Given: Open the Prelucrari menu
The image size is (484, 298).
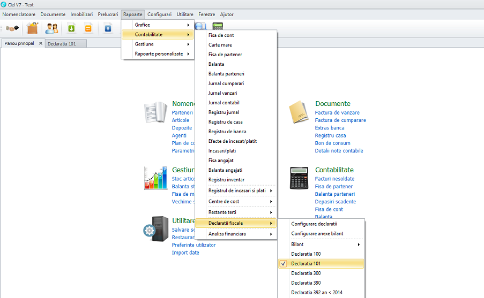Looking at the screenshot, I should pyautogui.click(x=108, y=14).
